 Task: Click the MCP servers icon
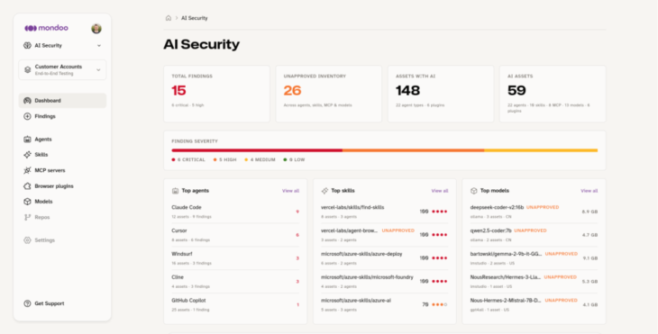pyautogui.click(x=27, y=170)
